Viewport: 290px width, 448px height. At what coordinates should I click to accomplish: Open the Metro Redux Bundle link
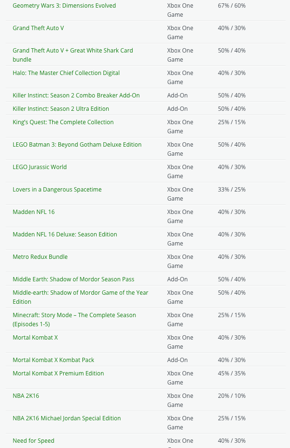click(x=40, y=257)
